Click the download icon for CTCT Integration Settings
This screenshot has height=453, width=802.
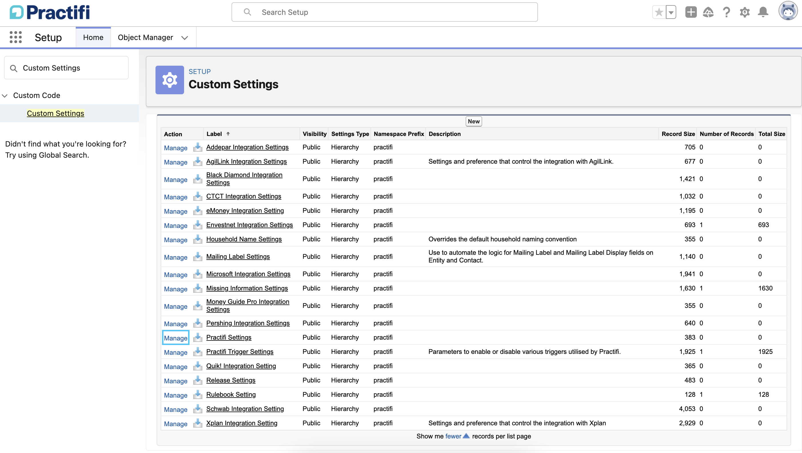[x=197, y=196]
